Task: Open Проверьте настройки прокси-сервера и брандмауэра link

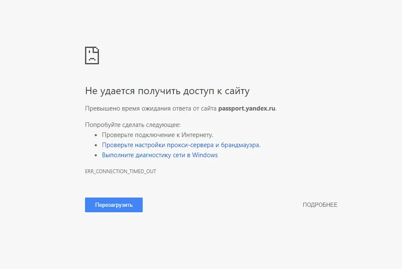Action: [x=181, y=145]
